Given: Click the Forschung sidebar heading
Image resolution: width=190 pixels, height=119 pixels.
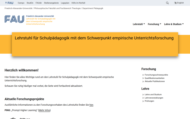Looking at the screenshot, I should [x=149, y=69].
